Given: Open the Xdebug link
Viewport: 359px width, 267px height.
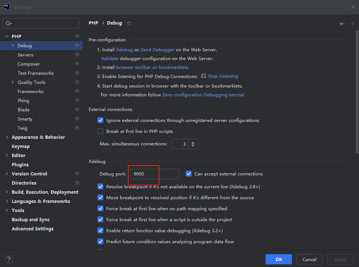Looking at the screenshot, I should click(x=124, y=50).
